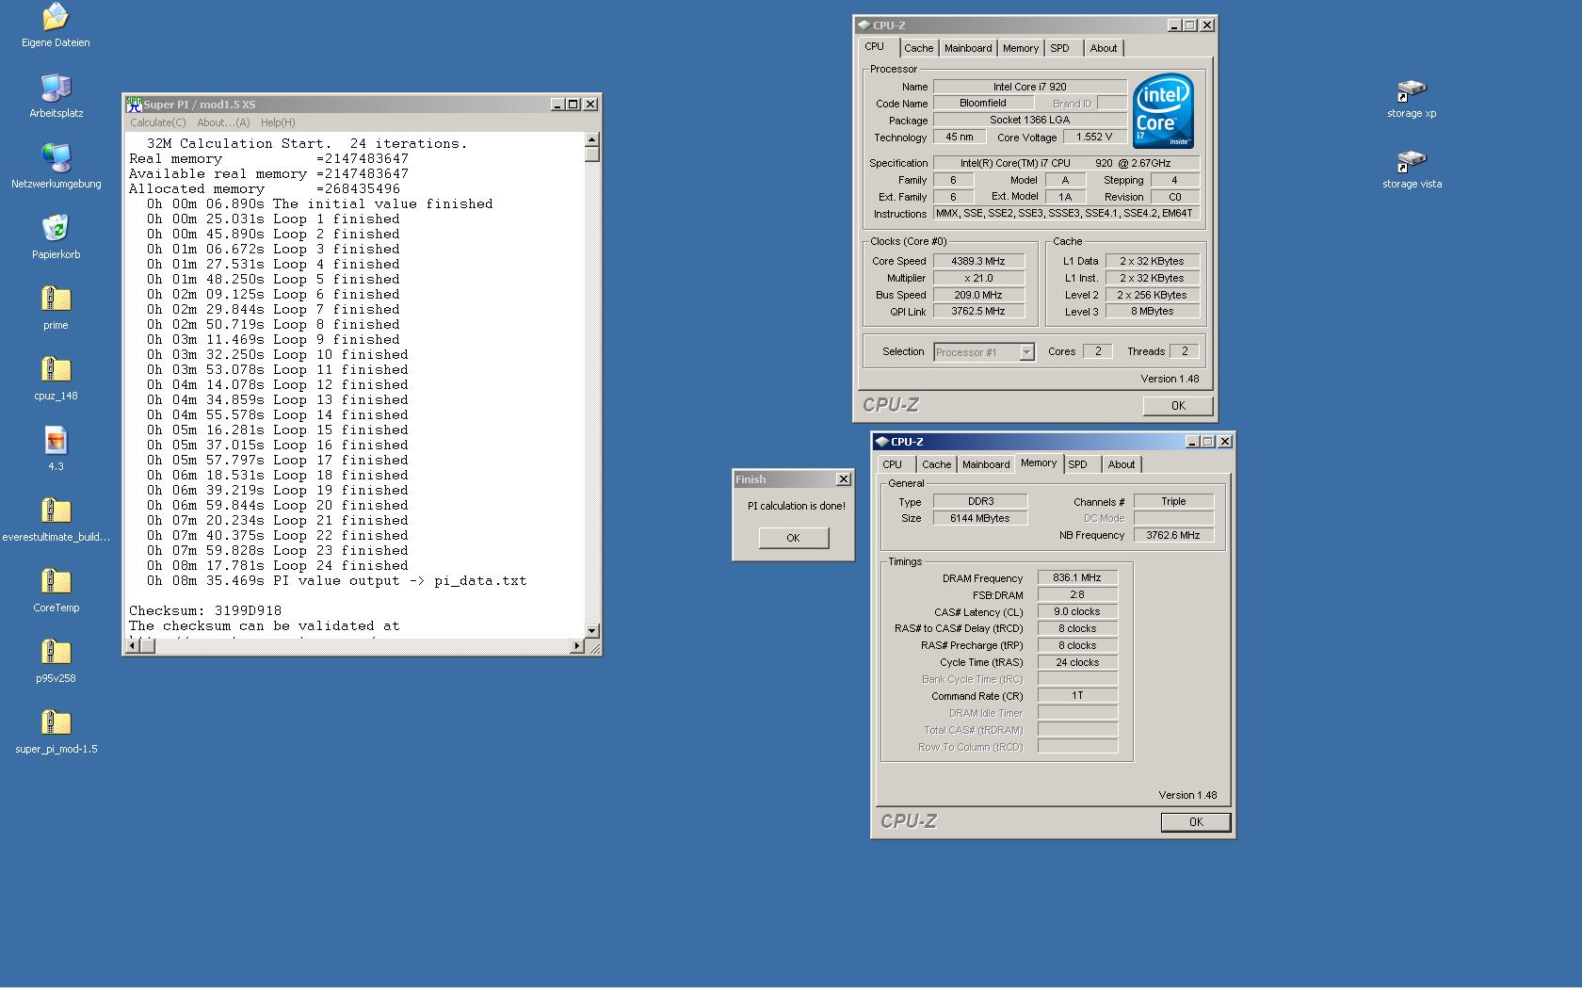1582x989 pixels.
Task: Click the CAS# Latency value 9.0 clocks
Action: coord(1077,611)
